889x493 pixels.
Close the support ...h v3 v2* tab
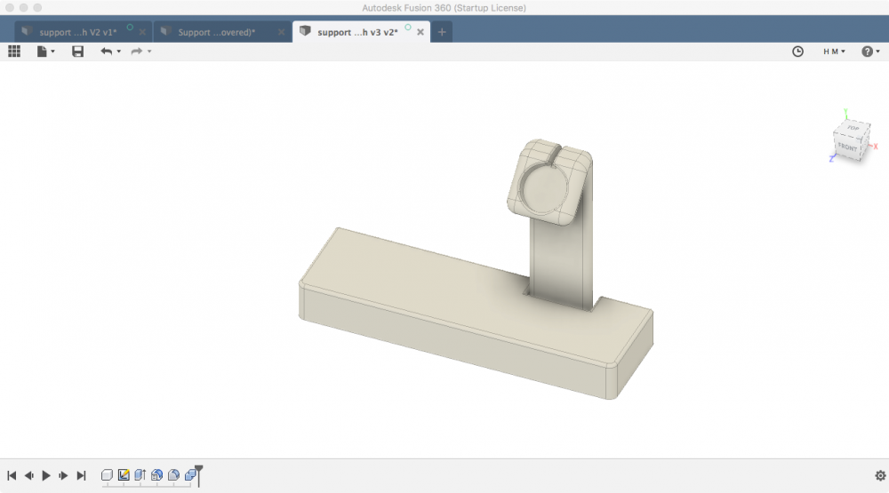(420, 32)
